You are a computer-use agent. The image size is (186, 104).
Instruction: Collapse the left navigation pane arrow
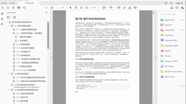point(51,57)
